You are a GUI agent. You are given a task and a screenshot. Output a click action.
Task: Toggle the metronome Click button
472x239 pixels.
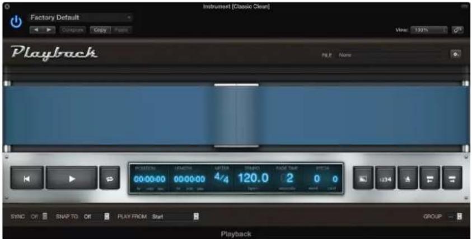[408, 178]
